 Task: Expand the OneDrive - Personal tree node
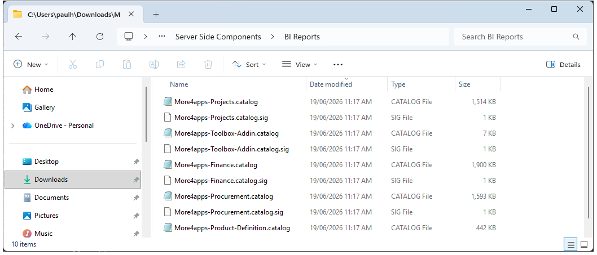click(x=12, y=126)
